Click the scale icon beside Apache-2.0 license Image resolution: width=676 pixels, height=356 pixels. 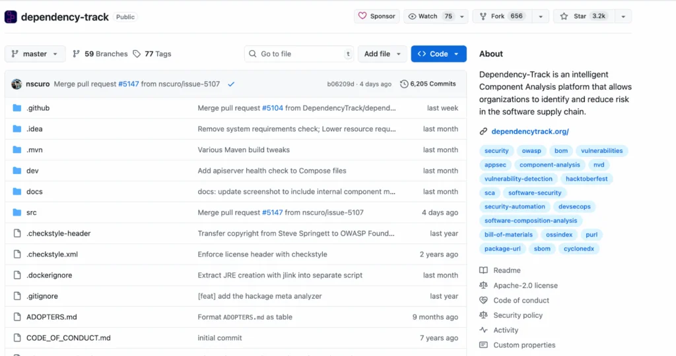(x=483, y=285)
